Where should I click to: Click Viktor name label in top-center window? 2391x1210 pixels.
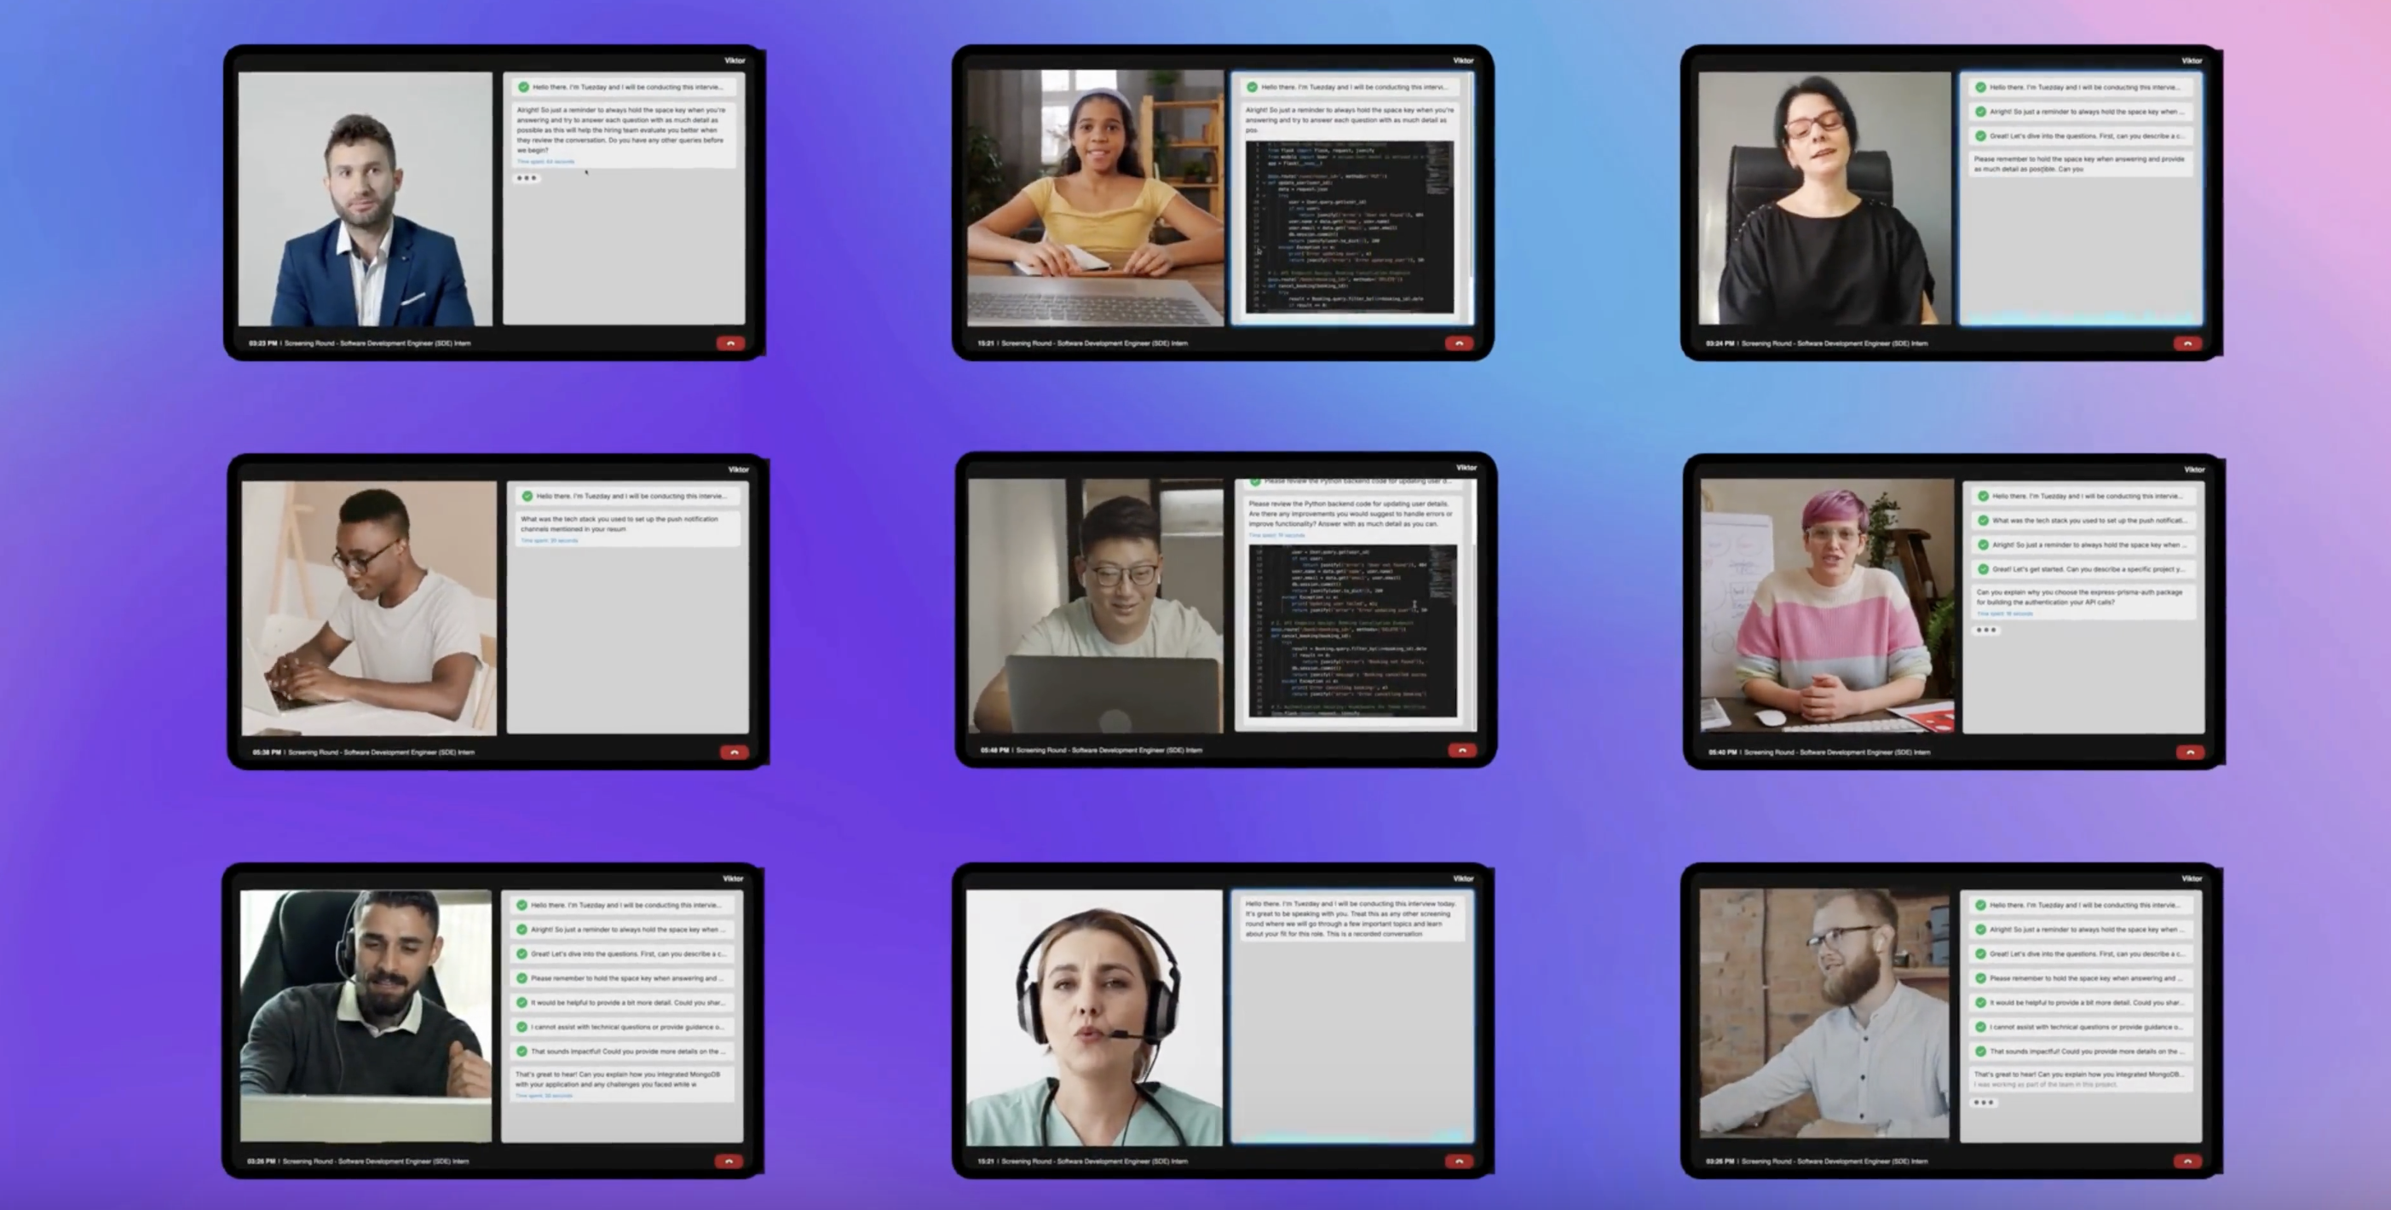[x=1463, y=60]
